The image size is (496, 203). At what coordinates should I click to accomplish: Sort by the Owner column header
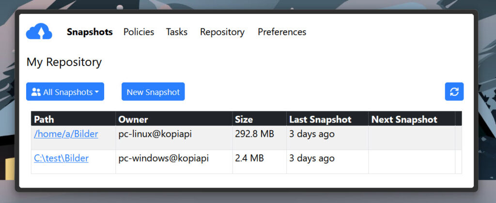(x=133, y=119)
